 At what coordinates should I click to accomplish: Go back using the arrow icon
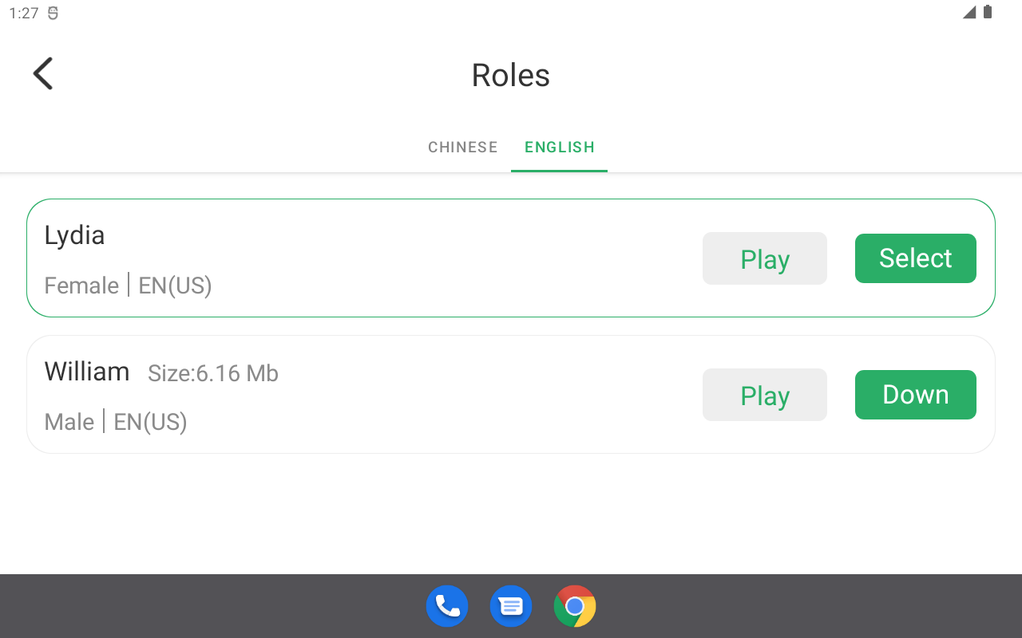(43, 74)
